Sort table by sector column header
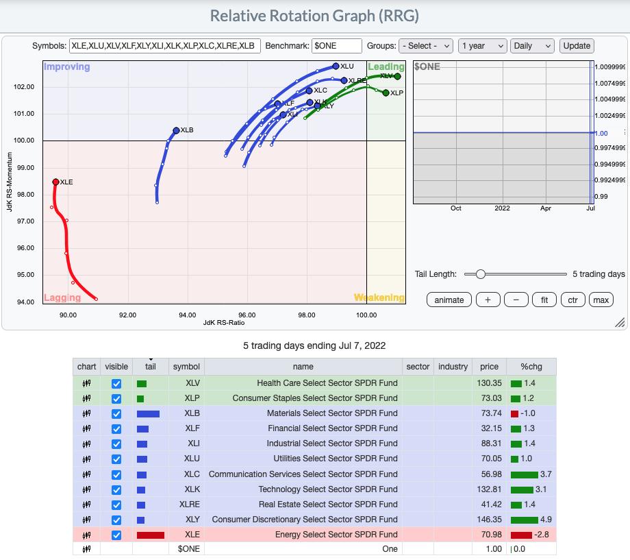The width and height of the screenshot is (630, 560). coord(418,367)
